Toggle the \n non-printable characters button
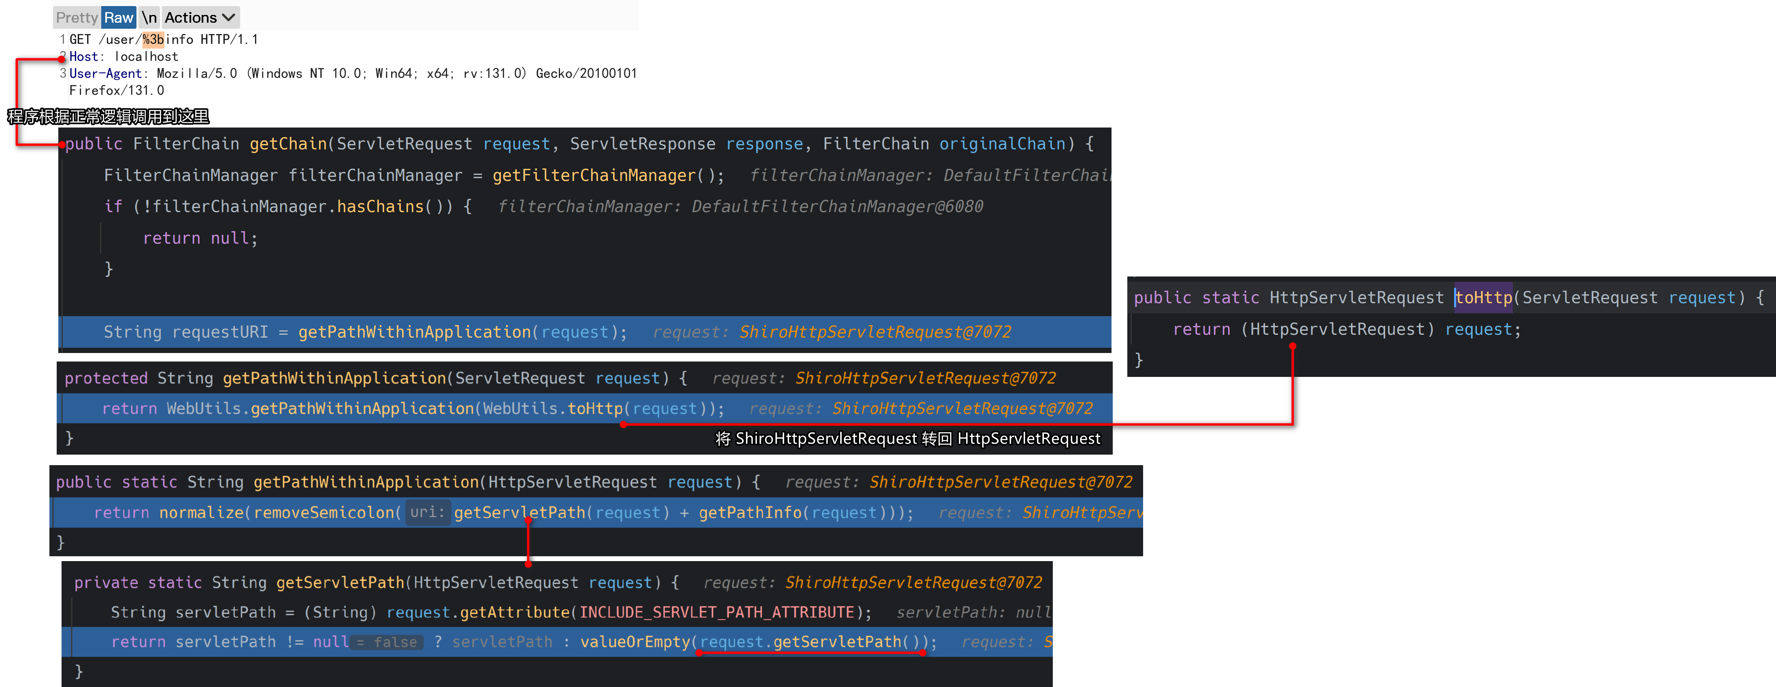The height and width of the screenshot is (687, 1776). (149, 17)
